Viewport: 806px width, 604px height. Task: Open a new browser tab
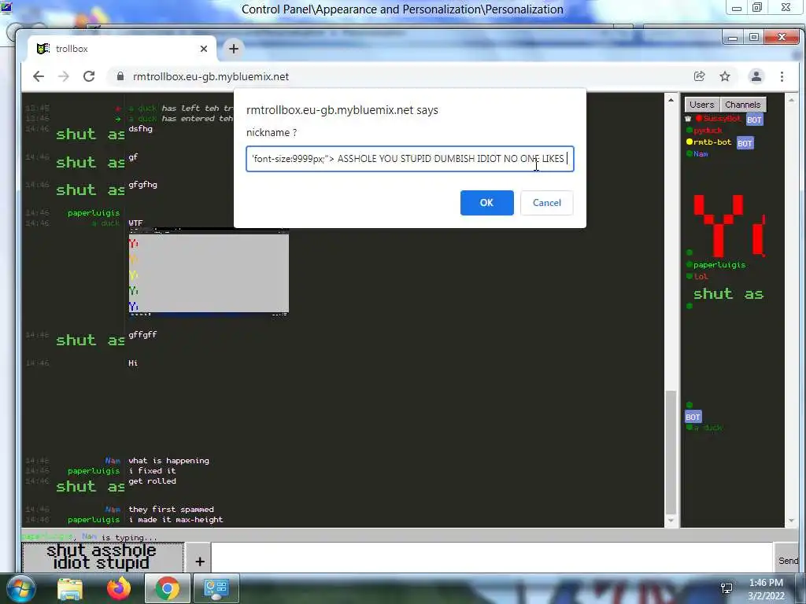point(233,49)
